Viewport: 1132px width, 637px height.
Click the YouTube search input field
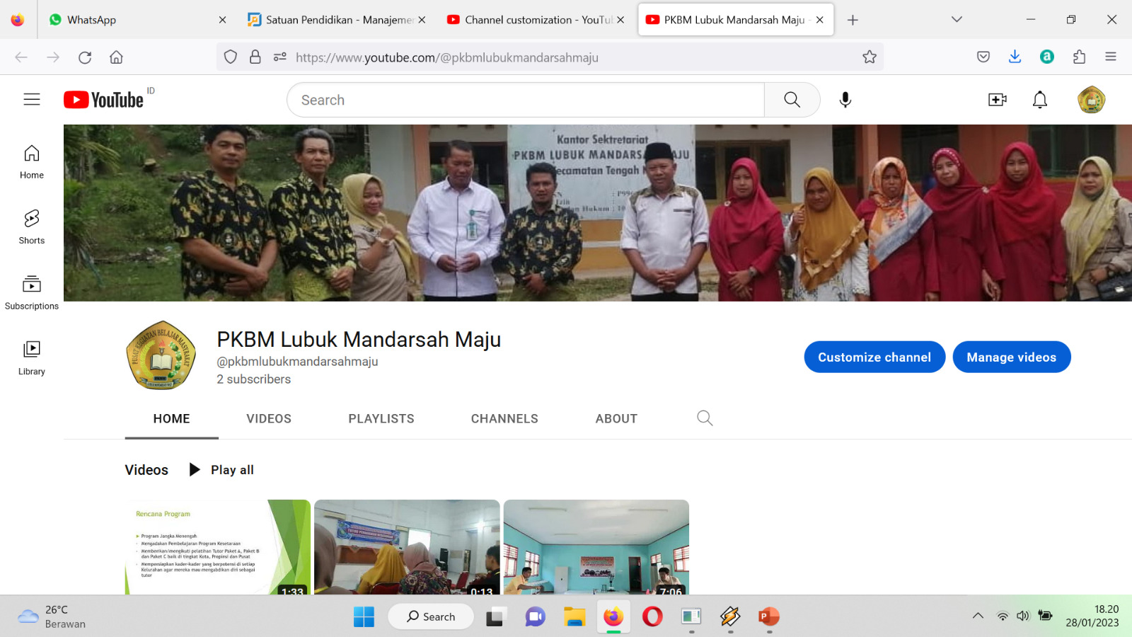[x=526, y=100]
